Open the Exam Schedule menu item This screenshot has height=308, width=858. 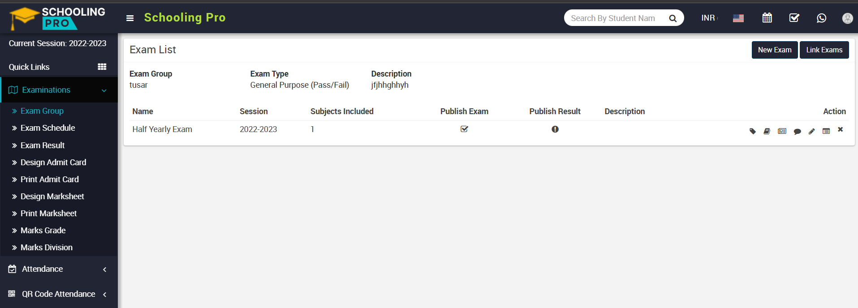47,128
